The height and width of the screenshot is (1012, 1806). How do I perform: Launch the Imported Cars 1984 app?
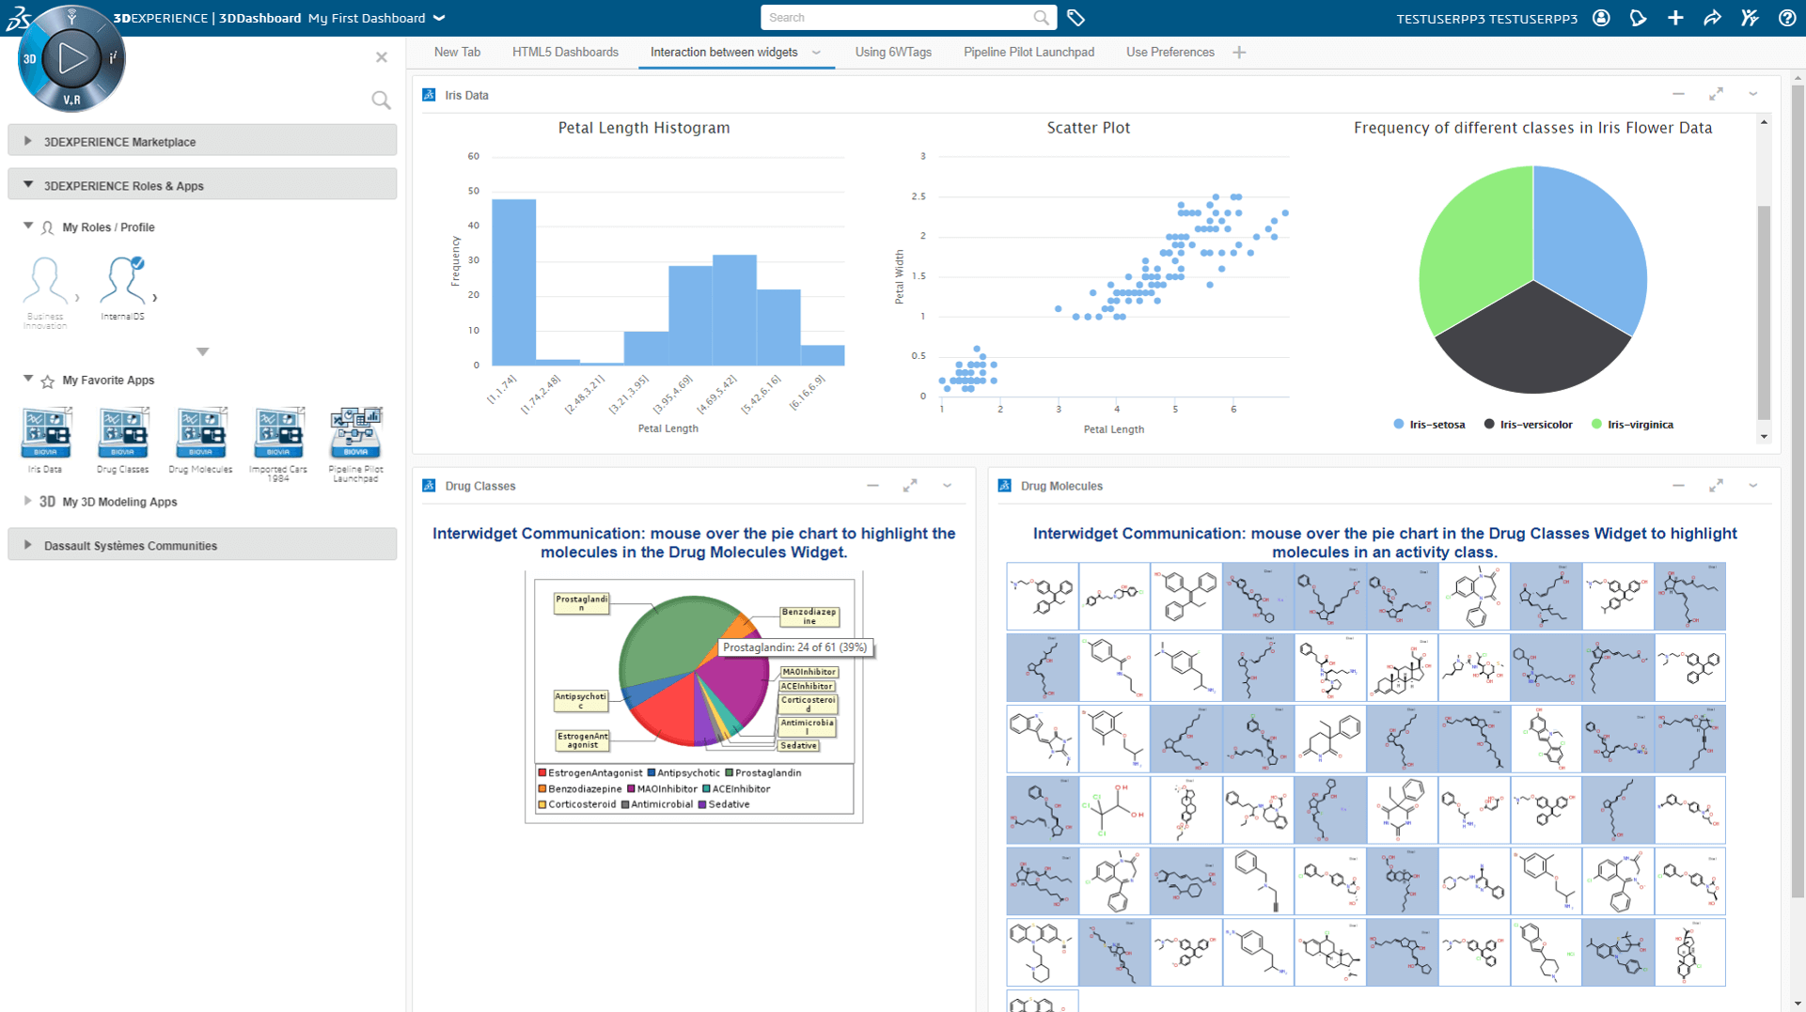point(278,444)
